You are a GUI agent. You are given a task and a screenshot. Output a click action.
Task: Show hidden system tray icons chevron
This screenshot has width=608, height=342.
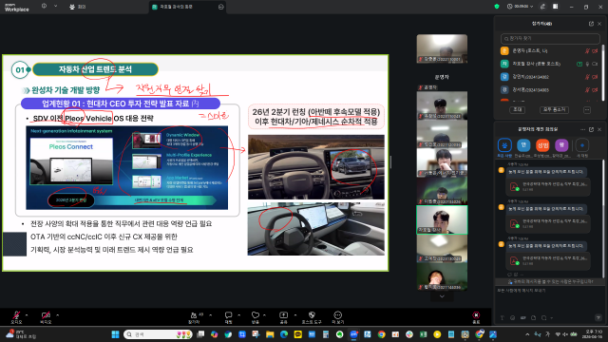click(527, 334)
